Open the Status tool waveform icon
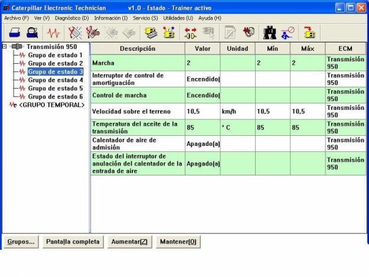Image resolution: width=369 pixels, height=277 pixels. coord(54,32)
